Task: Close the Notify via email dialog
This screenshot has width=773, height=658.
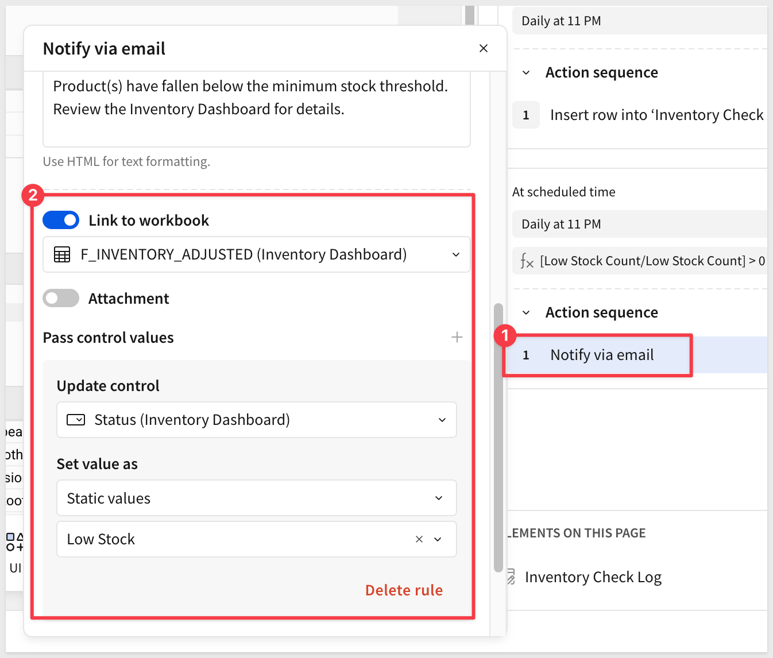Action: click(483, 48)
